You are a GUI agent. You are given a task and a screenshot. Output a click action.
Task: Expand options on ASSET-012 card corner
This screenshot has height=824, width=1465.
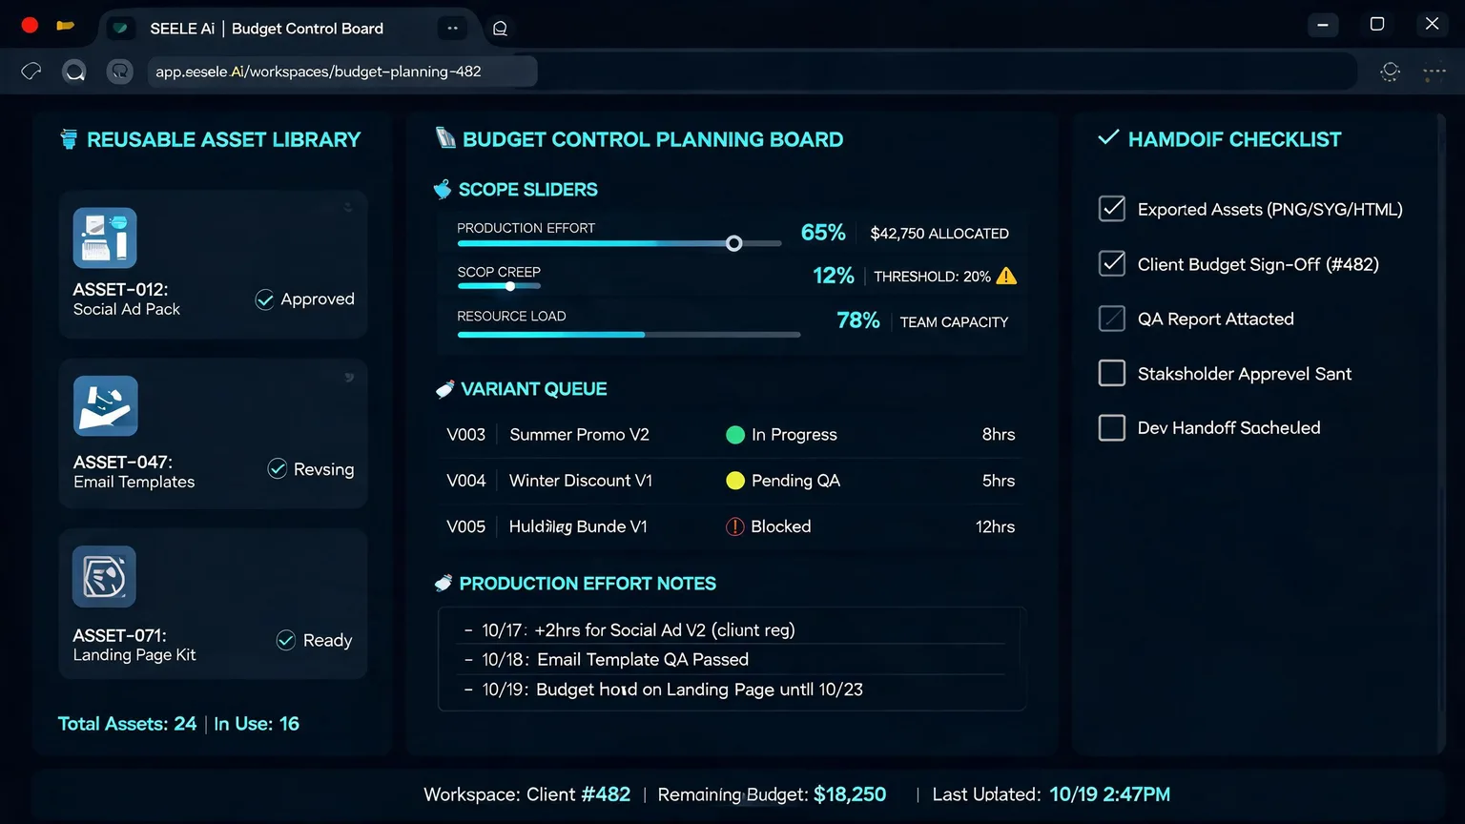click(x=348, y=207)
